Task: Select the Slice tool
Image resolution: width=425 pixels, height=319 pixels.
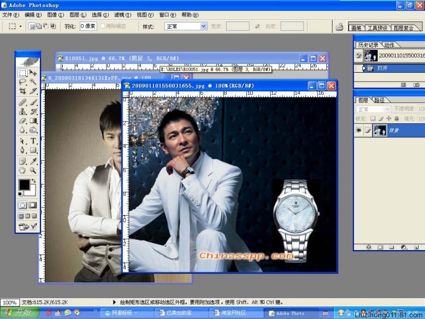Action: click(x=33, y=91)
